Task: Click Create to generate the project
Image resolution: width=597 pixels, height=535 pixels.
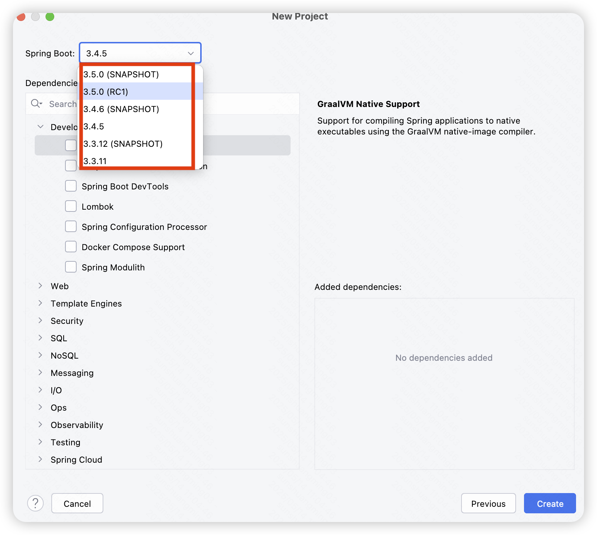Action: (550, 503)
